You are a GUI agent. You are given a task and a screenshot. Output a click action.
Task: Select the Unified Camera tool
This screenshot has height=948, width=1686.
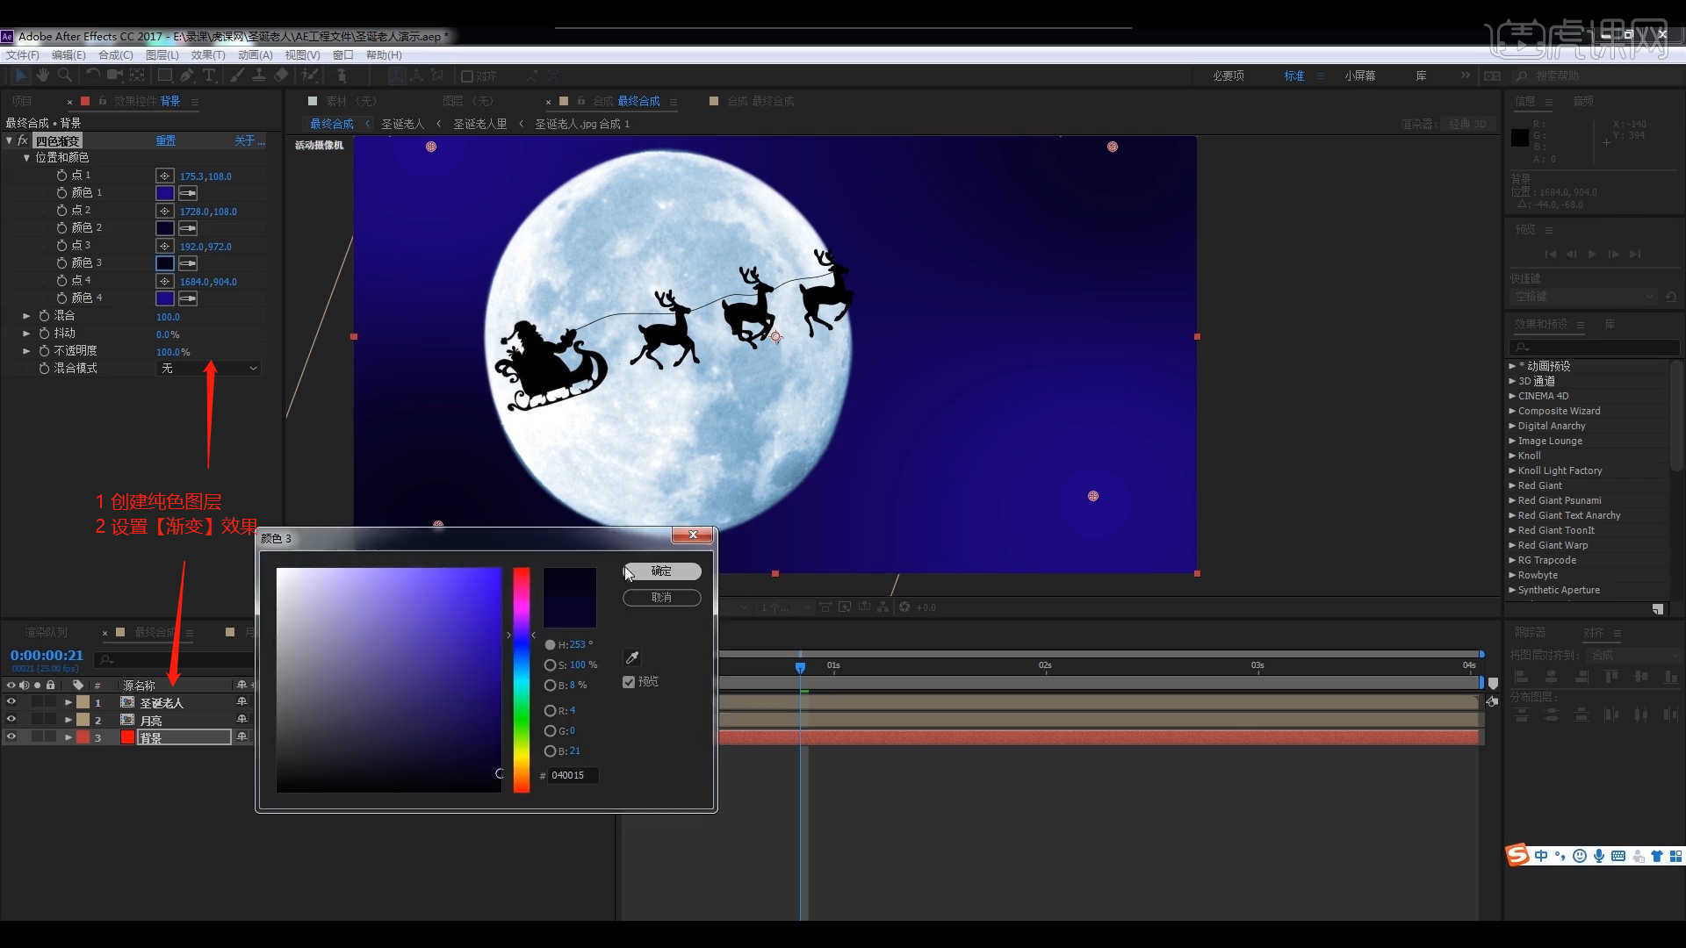tap(115, 75)
